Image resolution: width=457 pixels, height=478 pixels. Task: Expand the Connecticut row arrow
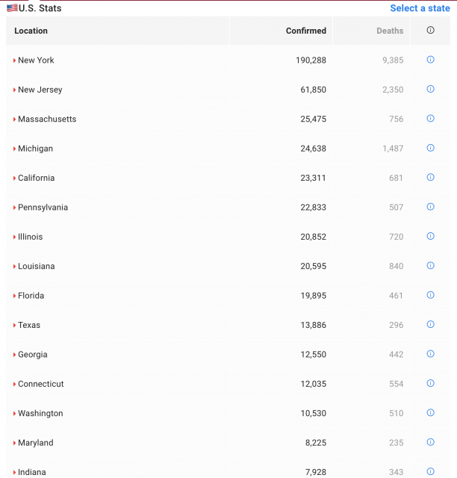tap(14, 384)
